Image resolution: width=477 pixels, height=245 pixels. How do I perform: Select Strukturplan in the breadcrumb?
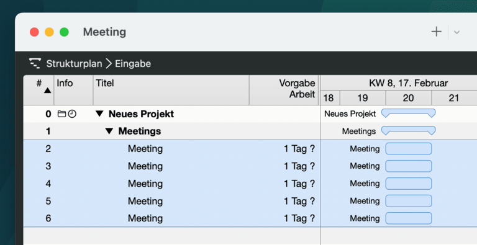coord(75,64)
